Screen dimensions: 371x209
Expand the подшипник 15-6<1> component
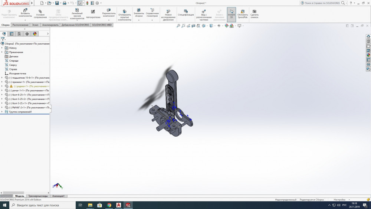click(2, 78)
